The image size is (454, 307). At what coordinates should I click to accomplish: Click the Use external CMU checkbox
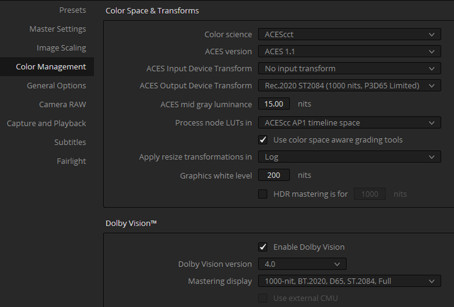tap(263, 298)
